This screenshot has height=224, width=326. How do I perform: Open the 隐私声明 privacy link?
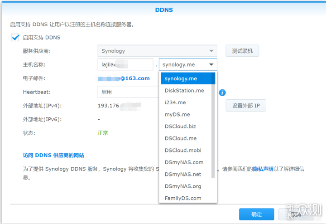[x=263, y=169]
